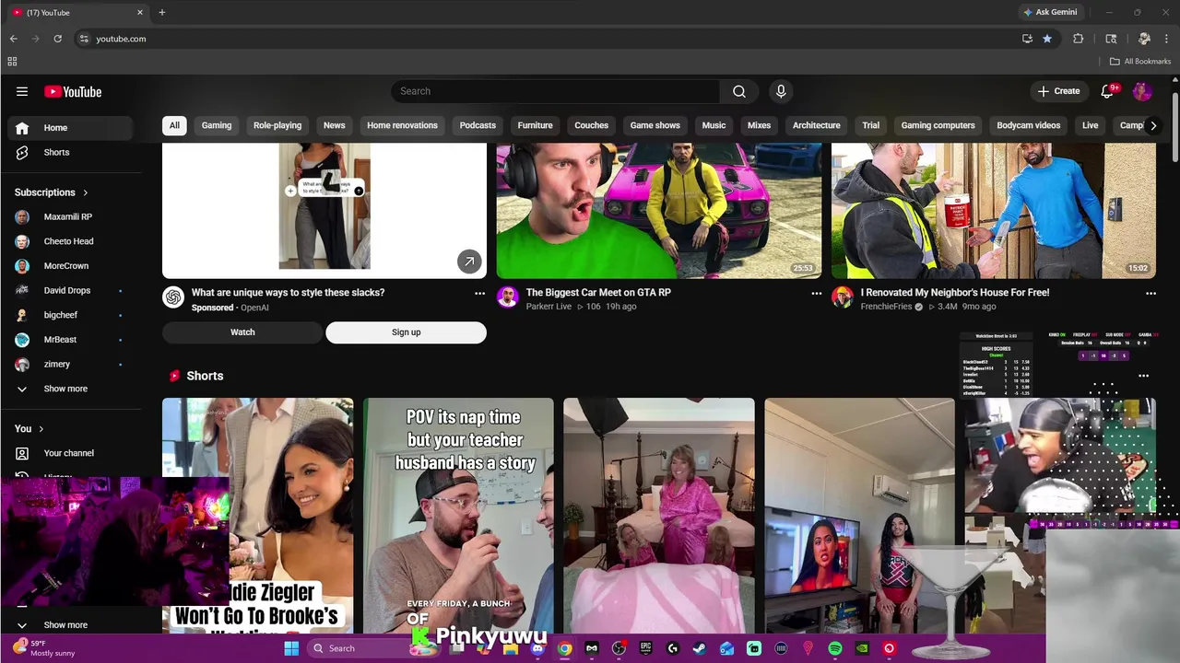Open options menu for the sponsored slacks ad
This screenshot has width=1180, height=663.
pos(479,293)
